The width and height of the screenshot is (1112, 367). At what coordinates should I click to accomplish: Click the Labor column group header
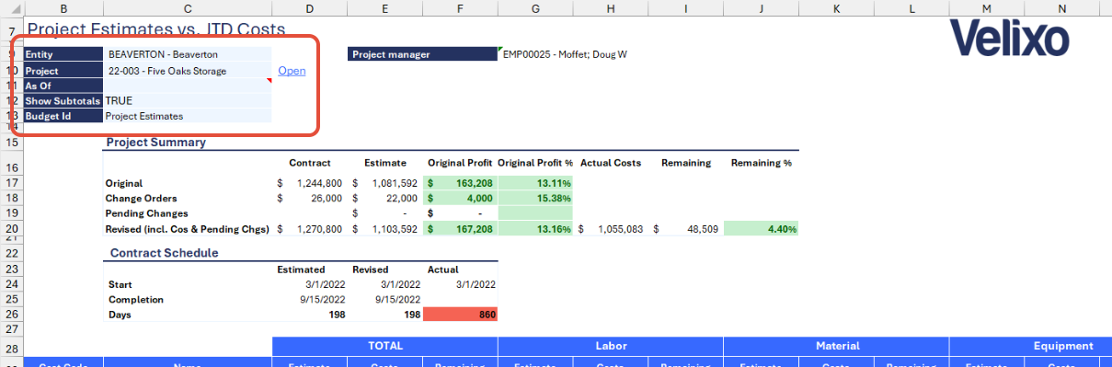(611, 346)
